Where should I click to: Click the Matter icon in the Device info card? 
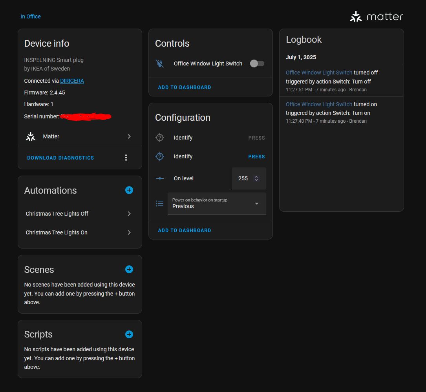[x=31, y=136]
